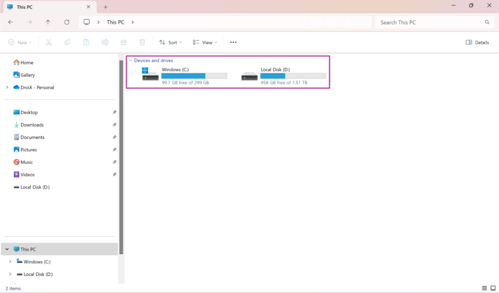This screenshot has height=293, width=499.
Task: Click the Refresh icon in the address bar
Action: coord(66,22)
